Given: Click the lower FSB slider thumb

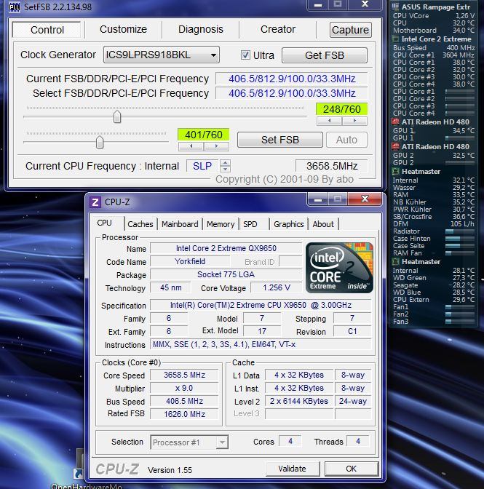Looking at the screenshot, I should coord(100,142).
